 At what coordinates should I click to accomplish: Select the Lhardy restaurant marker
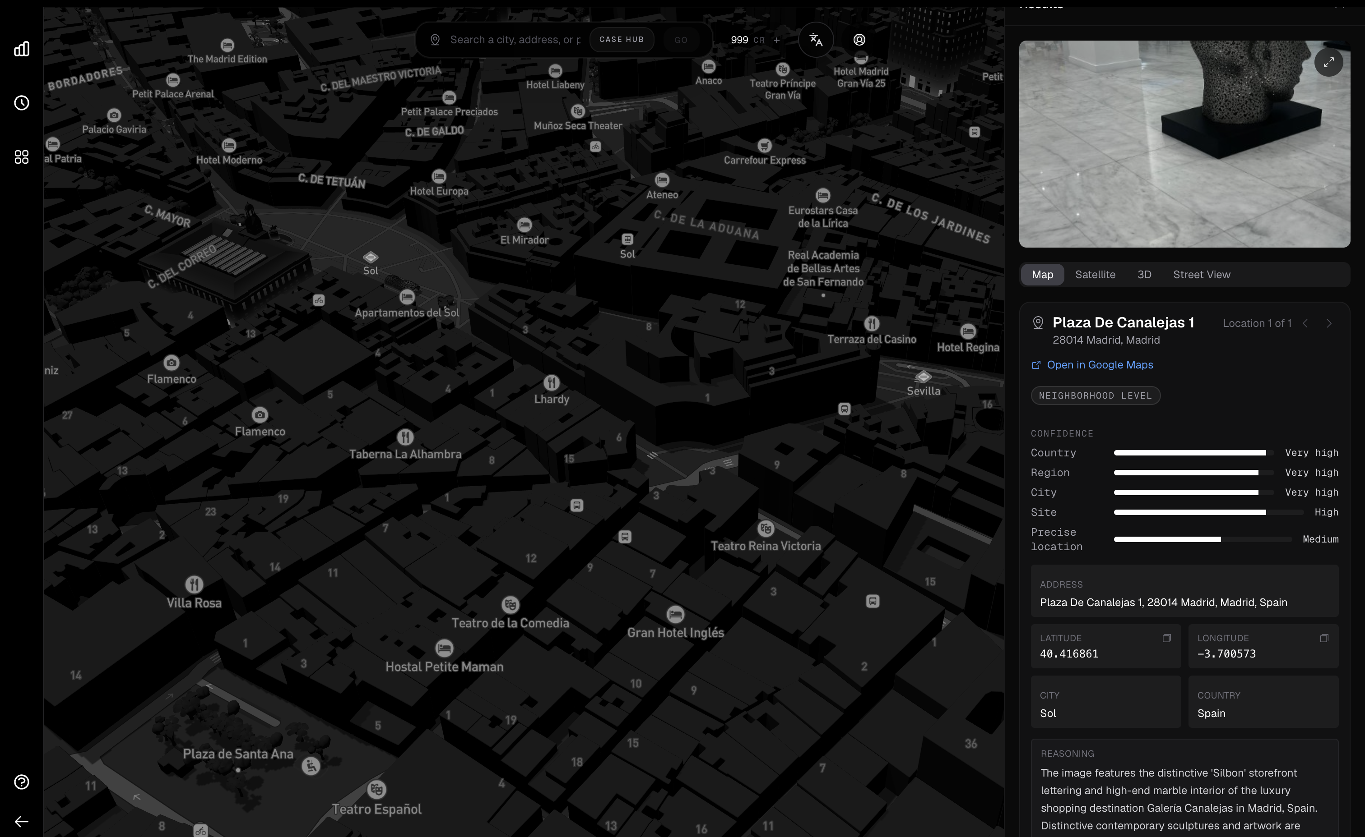[x=551, y=382]
